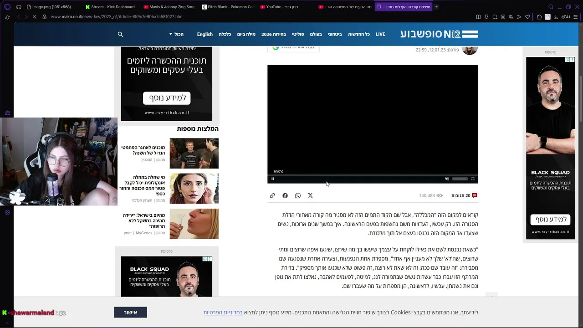Screen dimensions: 583x328
Task: Open the מילה ביום section
Action: coord(246,34)
